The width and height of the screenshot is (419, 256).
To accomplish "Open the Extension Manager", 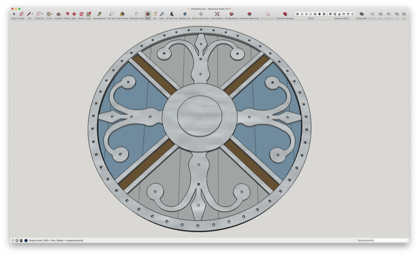I will tap(285, 14).
